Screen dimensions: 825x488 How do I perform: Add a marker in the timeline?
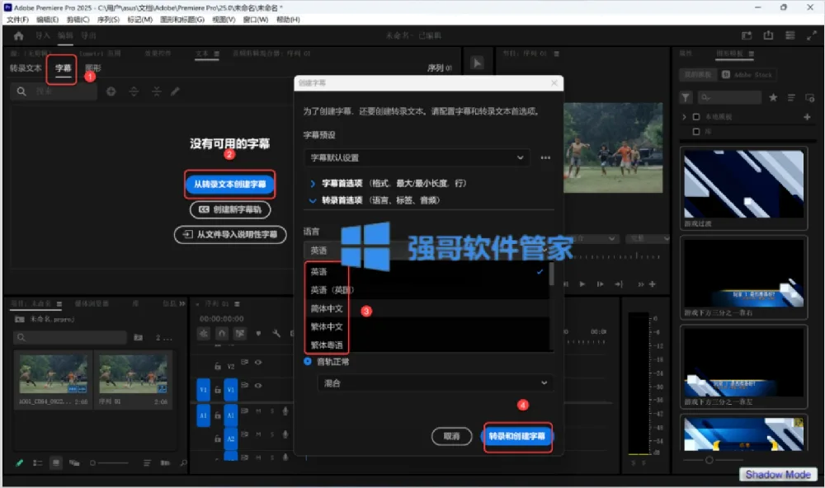pos(258,333)
